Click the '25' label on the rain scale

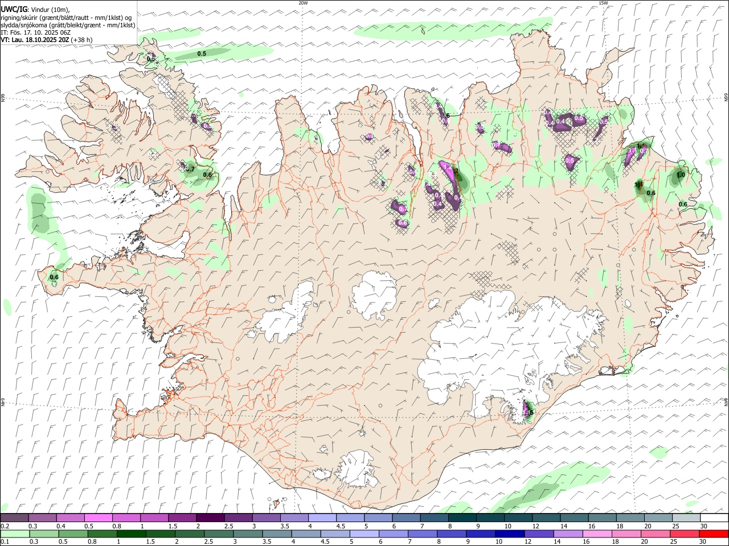[675, 541]
